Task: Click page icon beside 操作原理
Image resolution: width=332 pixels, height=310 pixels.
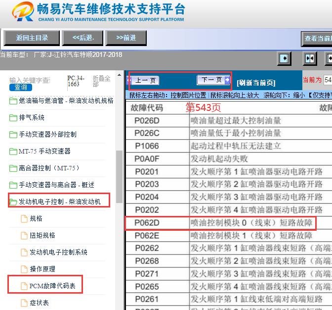Action: pos(24,269)
